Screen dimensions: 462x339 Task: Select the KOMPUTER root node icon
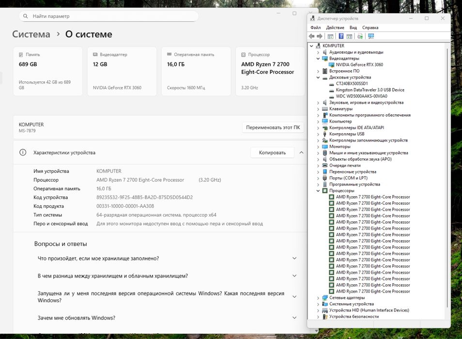tap(318, 46)
